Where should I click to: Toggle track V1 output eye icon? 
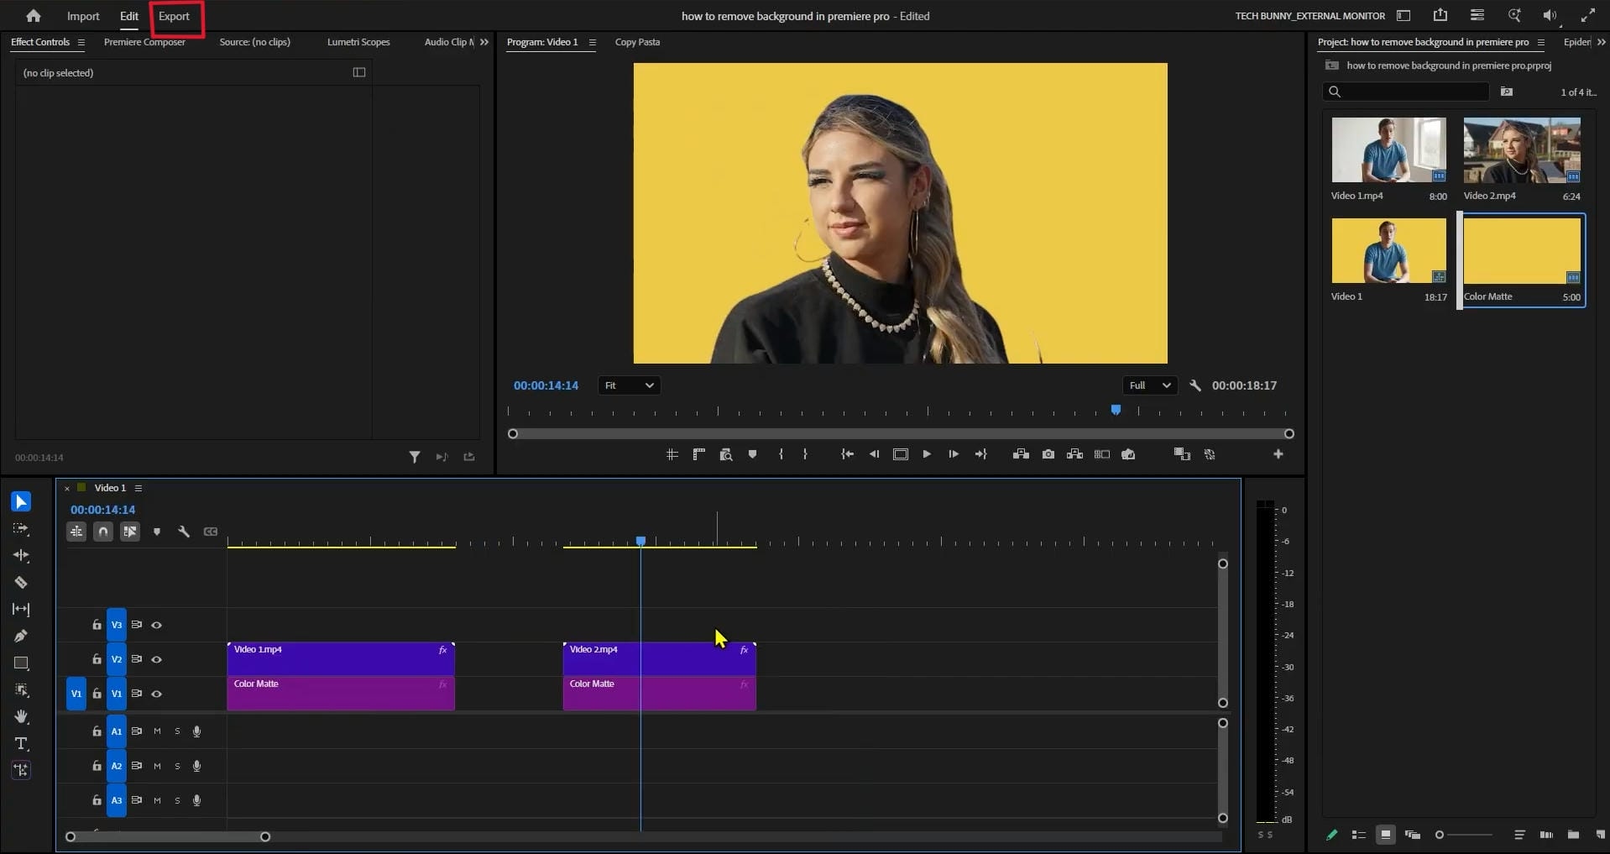point(156,694)
